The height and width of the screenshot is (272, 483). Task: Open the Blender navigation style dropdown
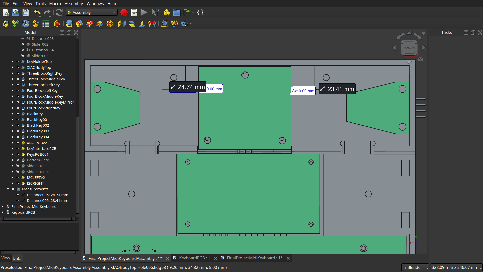coord(415,267)
